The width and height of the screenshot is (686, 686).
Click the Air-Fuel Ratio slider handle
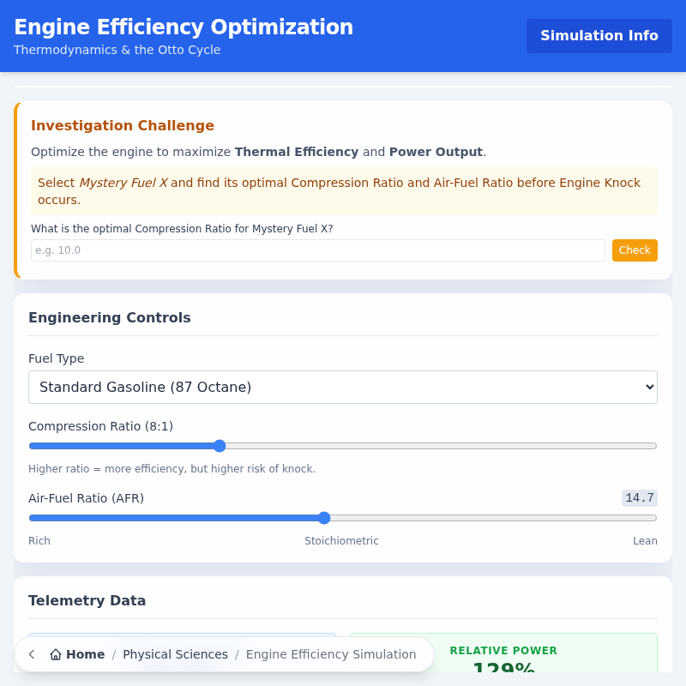(323, 518)
